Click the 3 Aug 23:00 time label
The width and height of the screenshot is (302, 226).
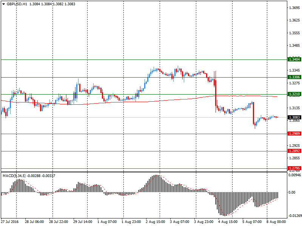[204, 221]
